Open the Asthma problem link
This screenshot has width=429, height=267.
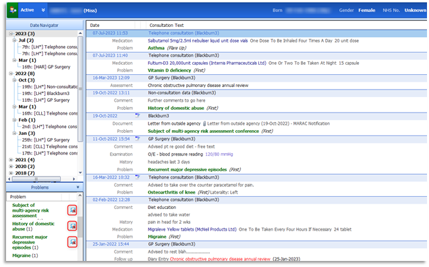tap(156, 48)
